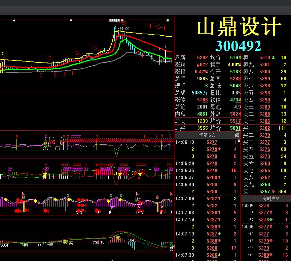Click the 14:07:04 tick price 5282
291x261 pixels.
point(212,199)
